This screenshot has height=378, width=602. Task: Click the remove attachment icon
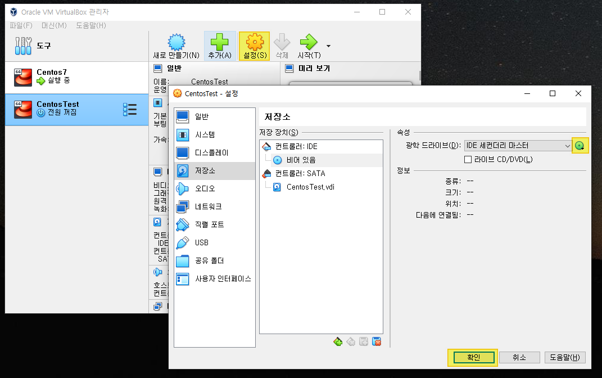[x=377, y=341]
